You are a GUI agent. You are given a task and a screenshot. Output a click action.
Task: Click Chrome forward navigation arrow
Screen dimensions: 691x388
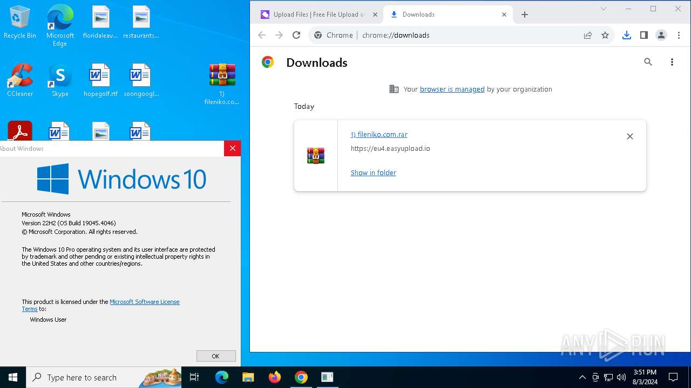279,35
